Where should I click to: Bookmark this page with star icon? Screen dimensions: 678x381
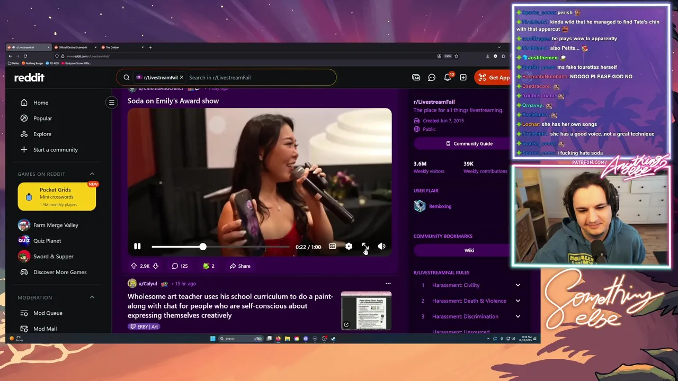pos(456,56)
